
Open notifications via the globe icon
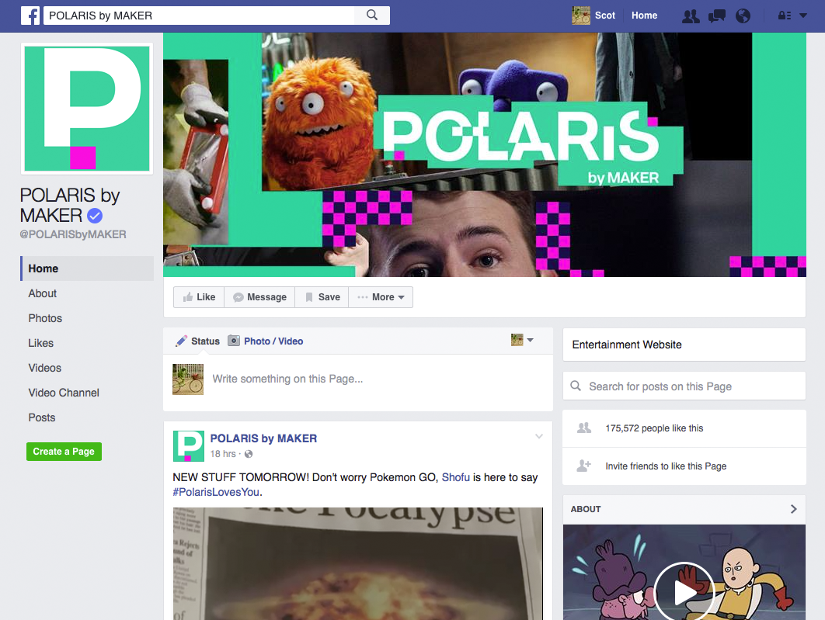click(x=743, y=16)
